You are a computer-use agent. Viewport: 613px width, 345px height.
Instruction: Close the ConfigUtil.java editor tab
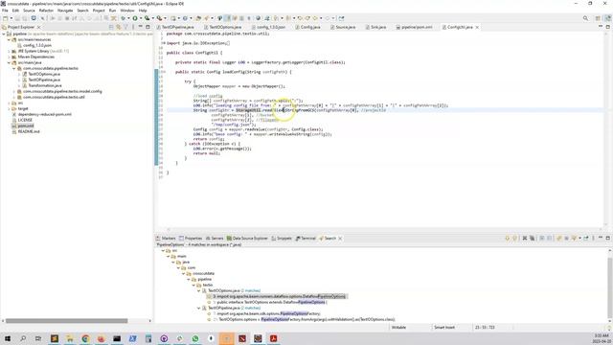coord(477,27)
